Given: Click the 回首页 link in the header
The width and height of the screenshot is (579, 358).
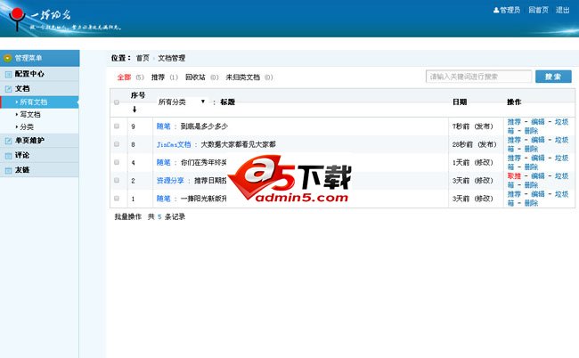Looking at the screenshot, I should (x=538, y=11).
